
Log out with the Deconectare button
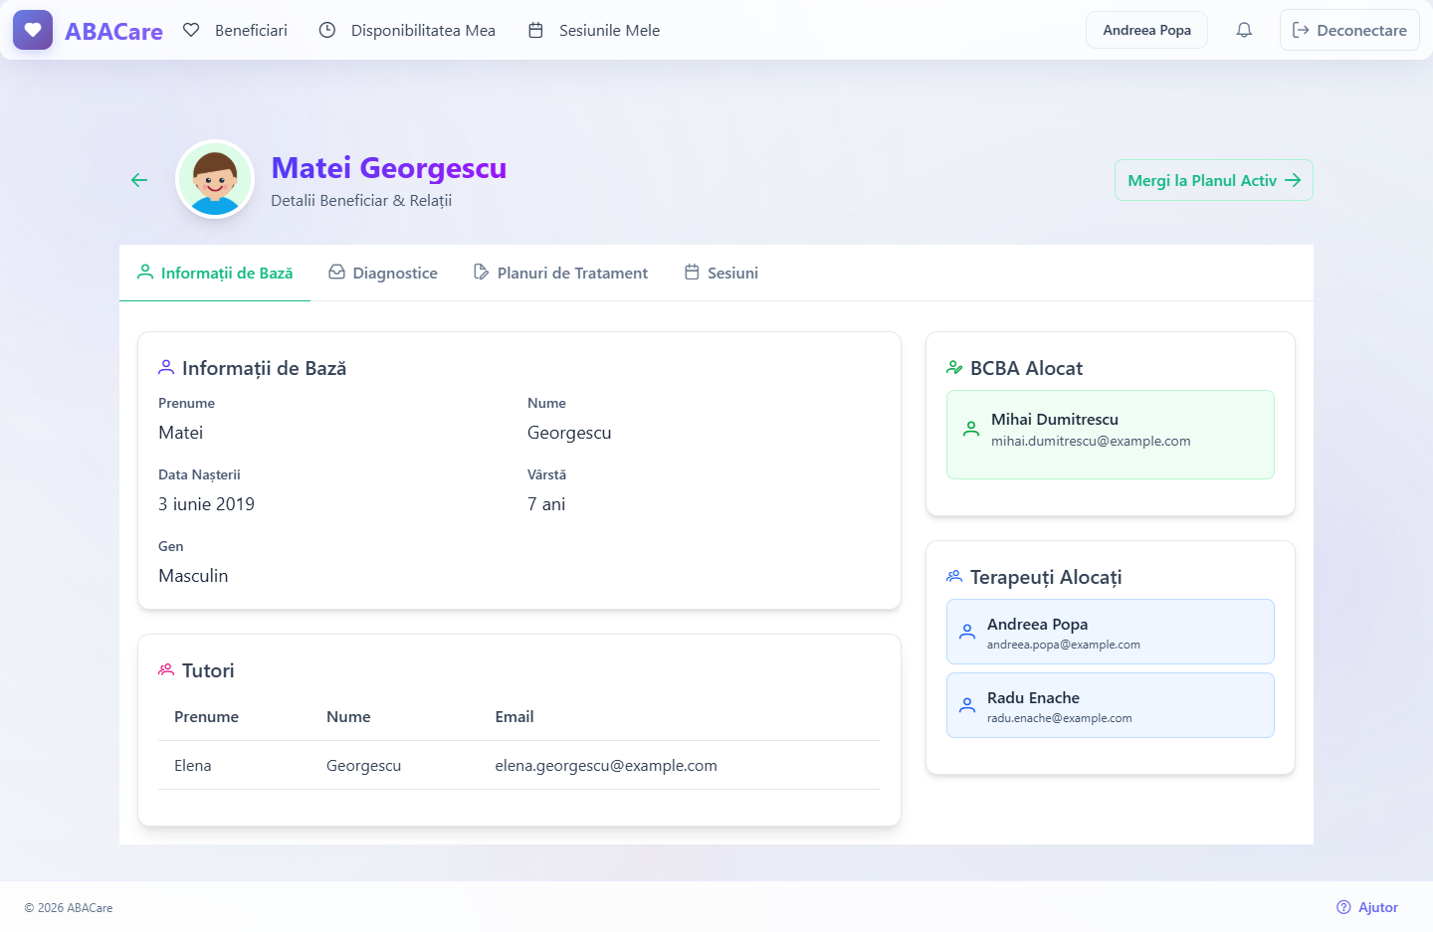click(x=1349, y=30)
